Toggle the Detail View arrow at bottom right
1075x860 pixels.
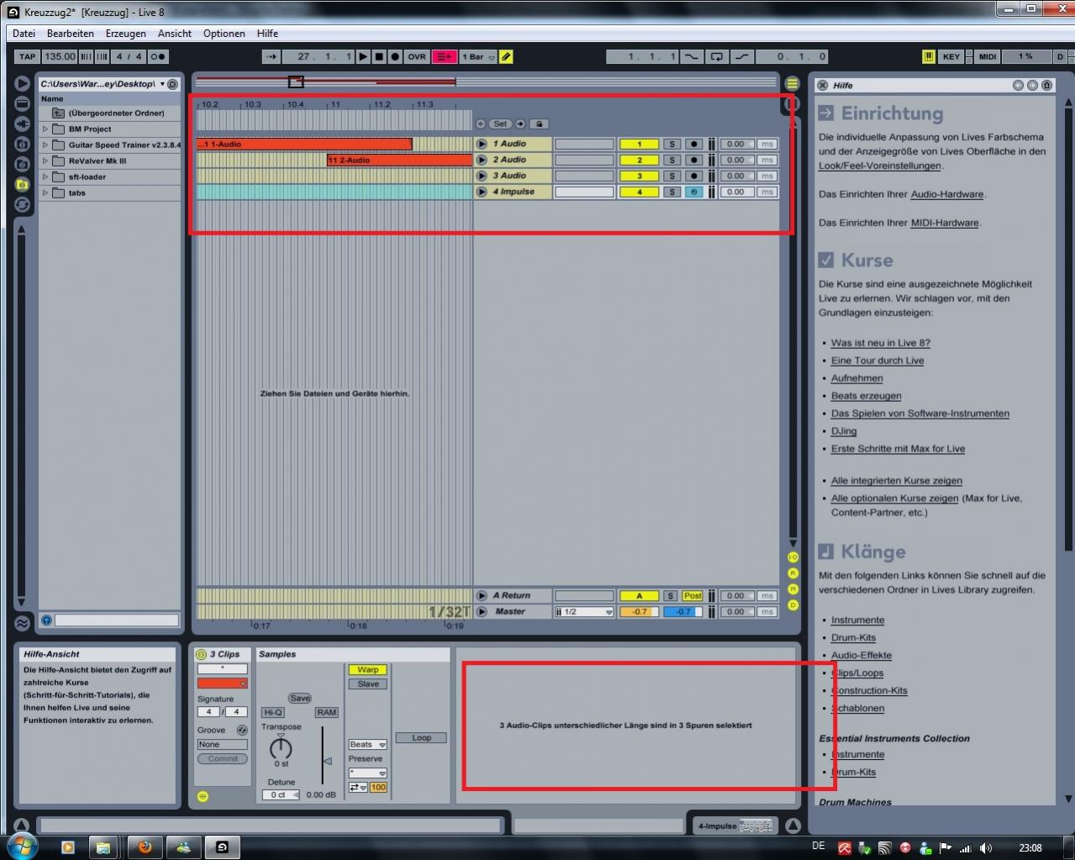click(x=793, y=826)
